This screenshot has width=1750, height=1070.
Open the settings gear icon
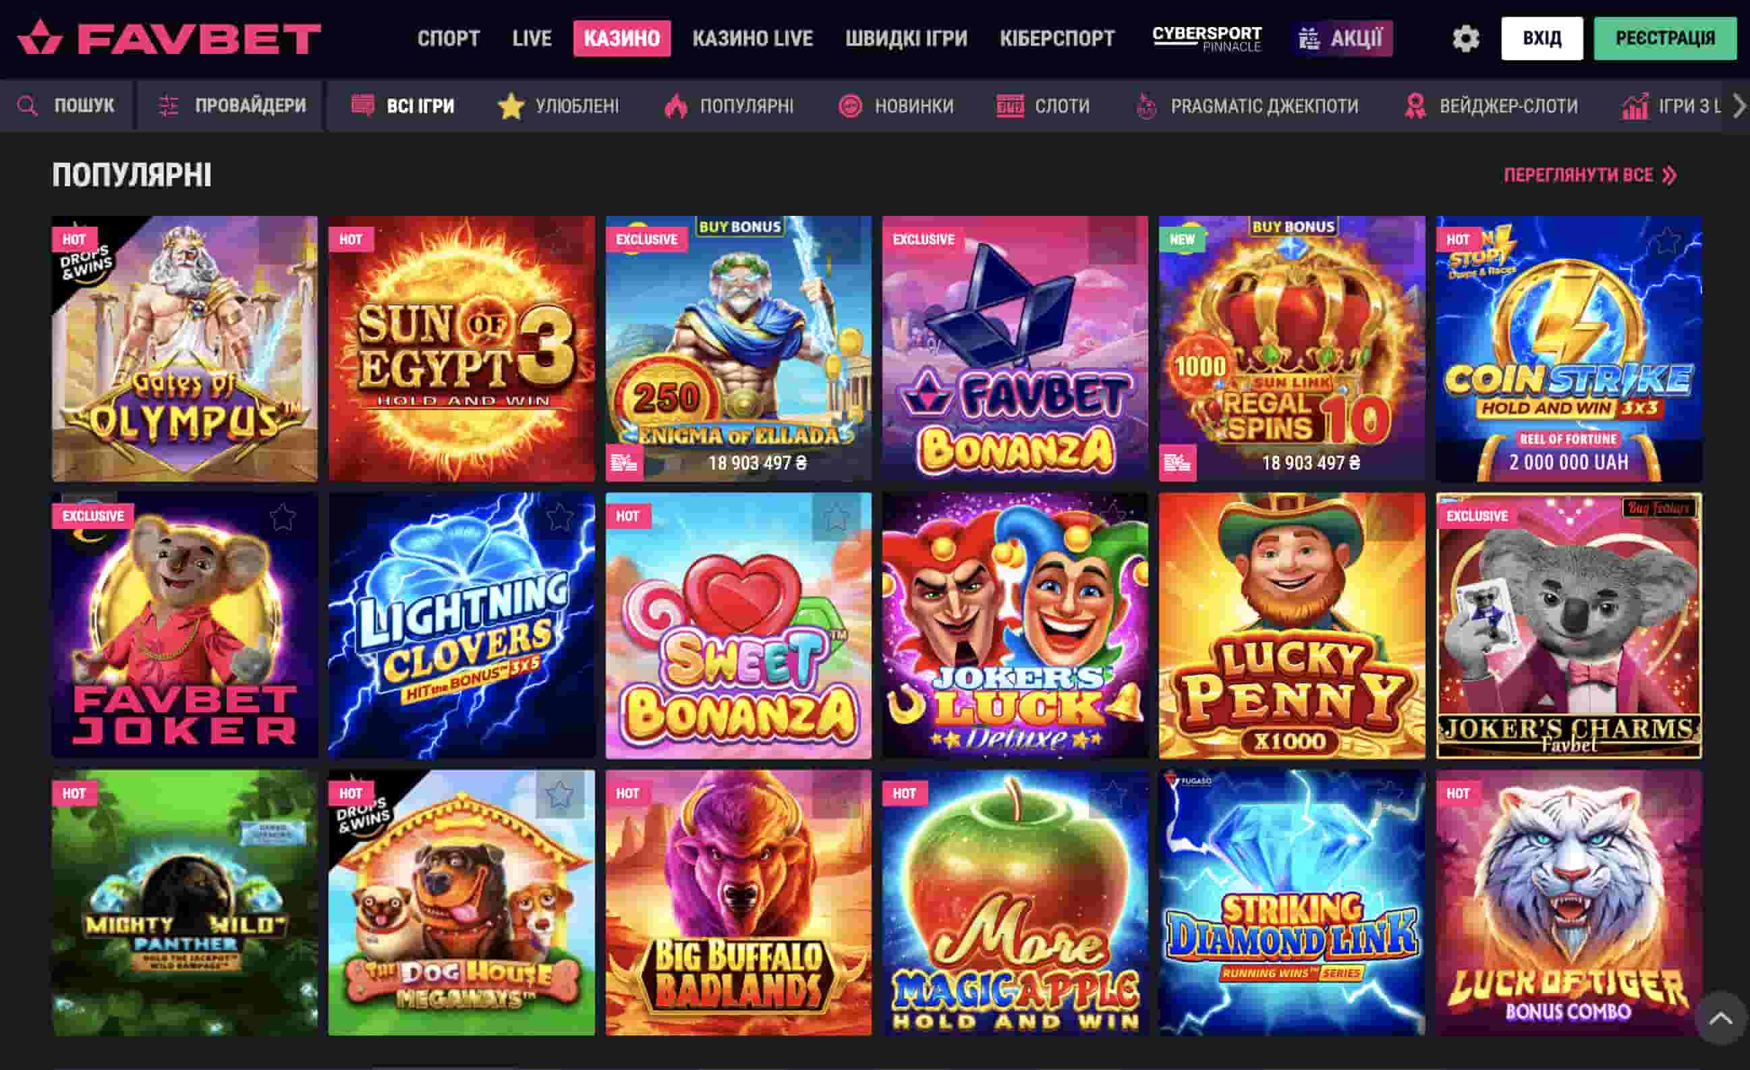point(1465,38)
